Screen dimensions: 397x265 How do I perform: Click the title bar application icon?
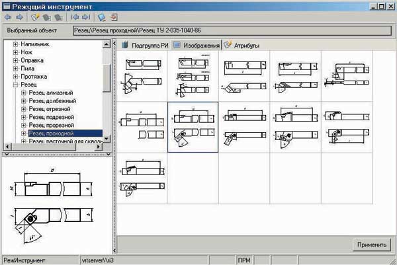(x=6, y=5)
